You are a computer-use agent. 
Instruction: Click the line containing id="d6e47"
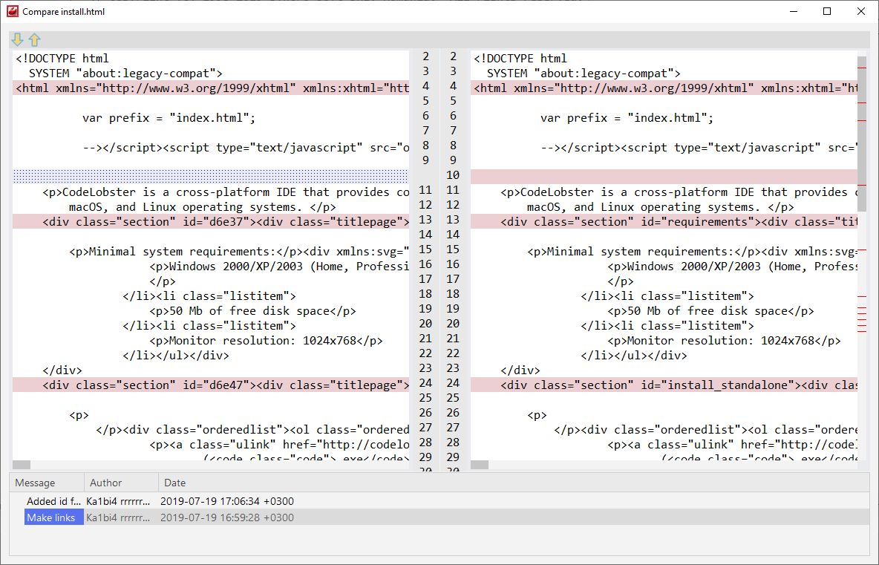pyautogui.click(x=211, y=385)
